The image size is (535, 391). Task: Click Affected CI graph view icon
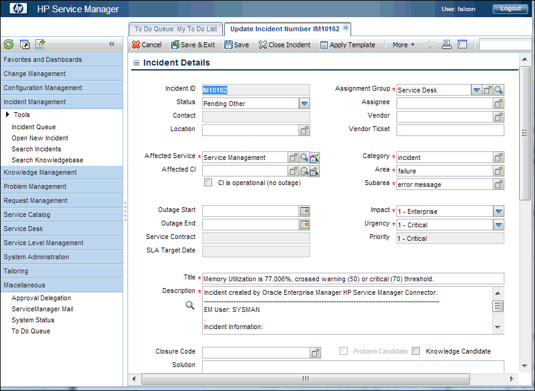point(314,171)
